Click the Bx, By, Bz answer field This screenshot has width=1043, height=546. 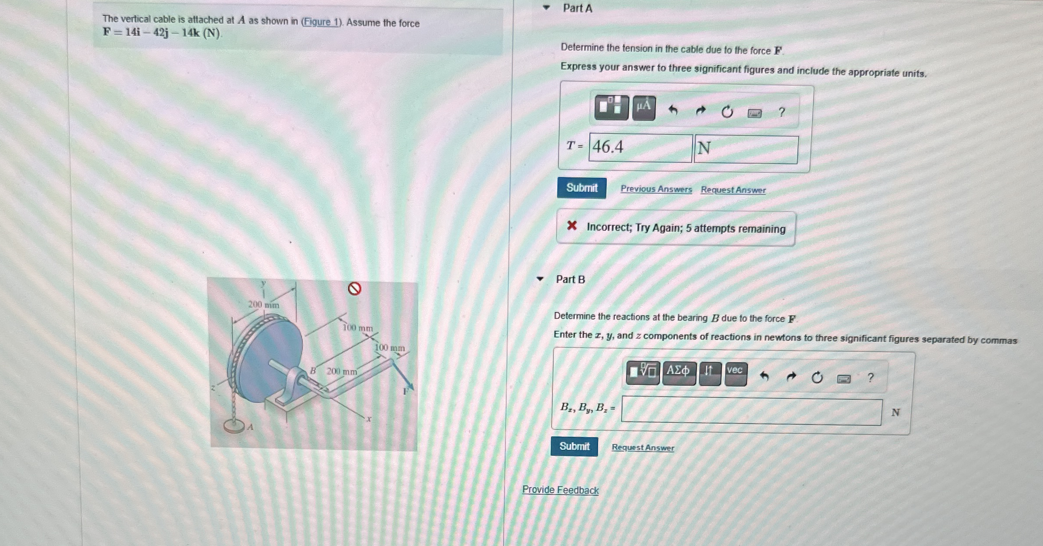click(751, 411)
